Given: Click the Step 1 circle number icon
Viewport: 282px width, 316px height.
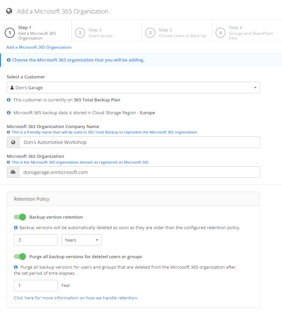Looking at the screenshot, I should point(10,33).
